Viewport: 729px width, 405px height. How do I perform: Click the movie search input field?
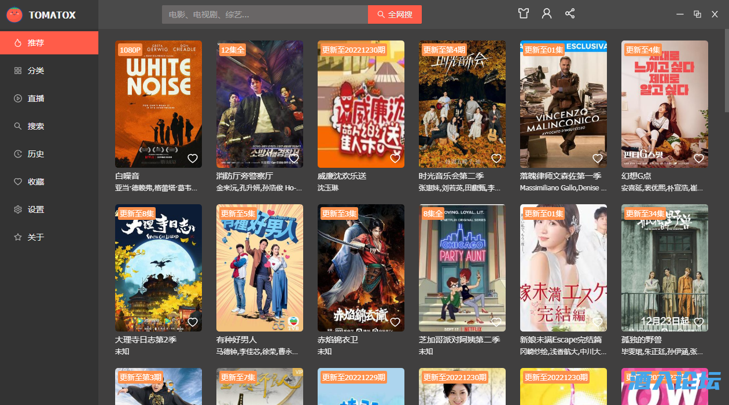[264, 14]
